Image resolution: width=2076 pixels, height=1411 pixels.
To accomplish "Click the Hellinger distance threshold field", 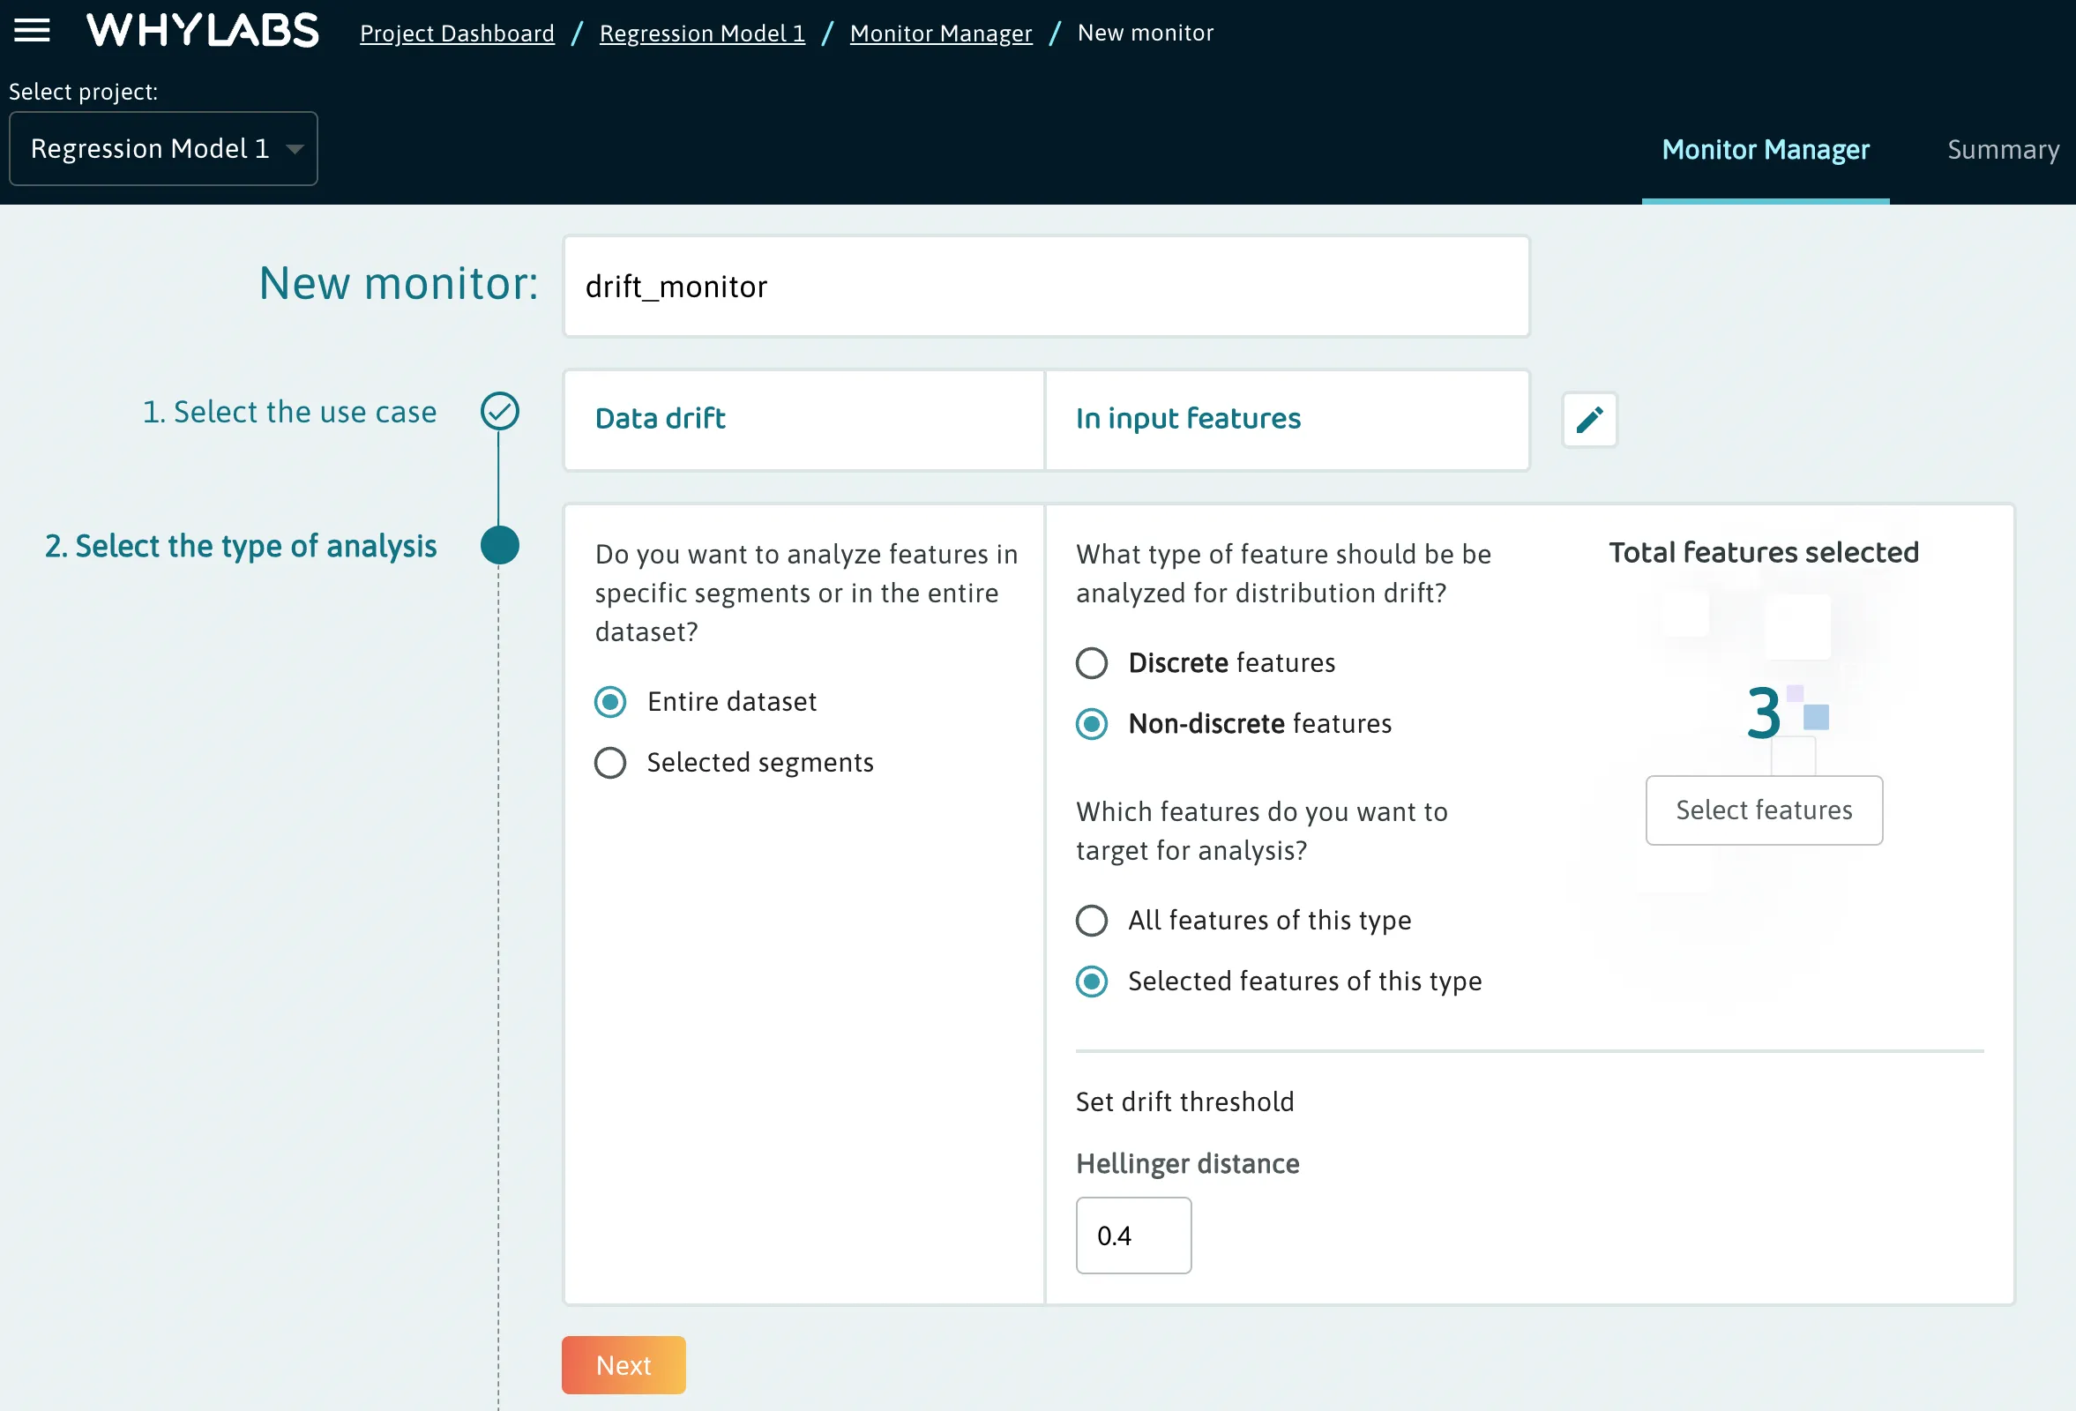I will click(x=1132, y=1236).
